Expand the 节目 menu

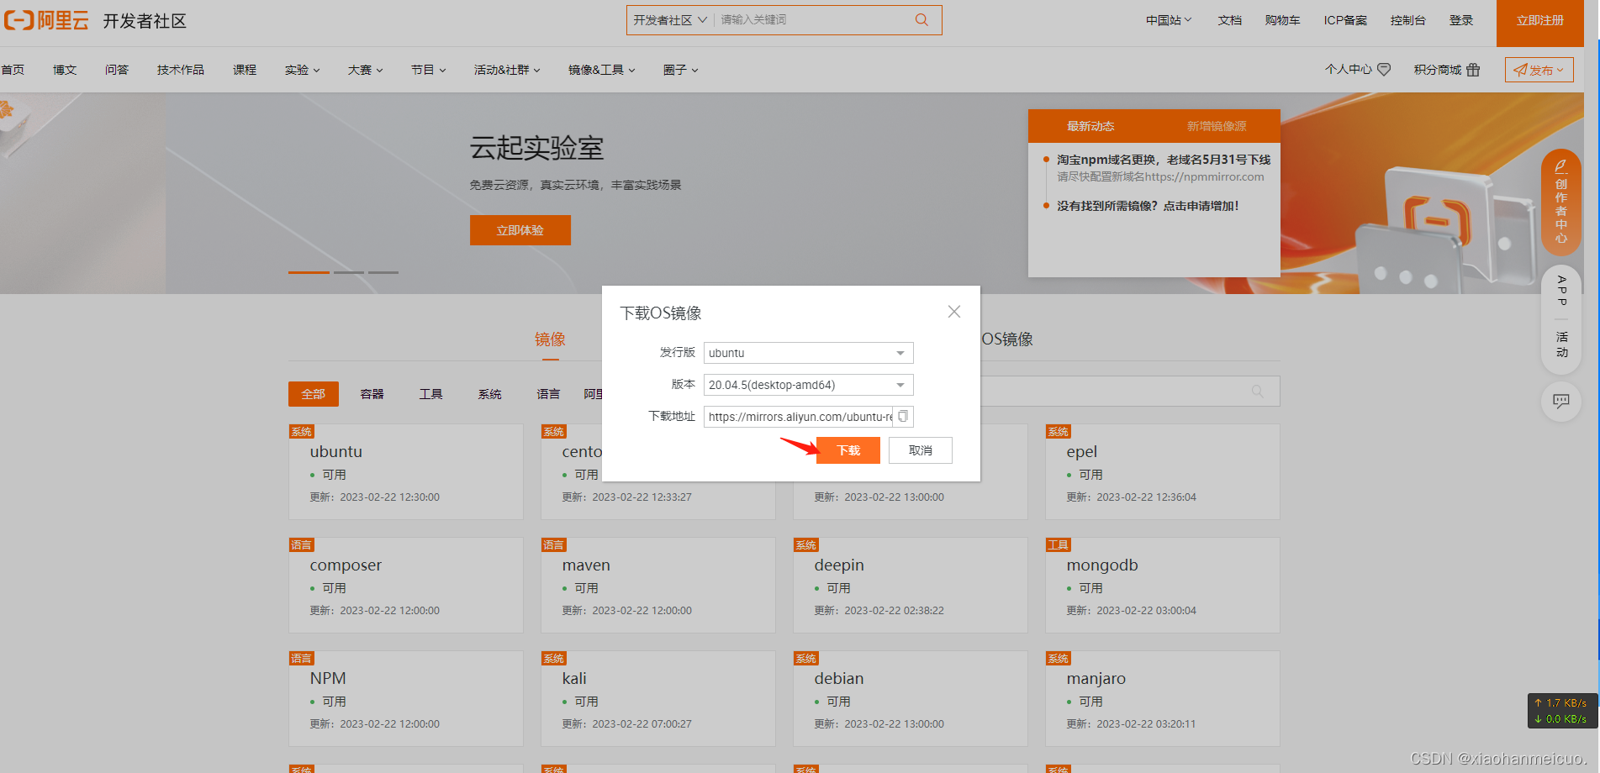point(428,70)
